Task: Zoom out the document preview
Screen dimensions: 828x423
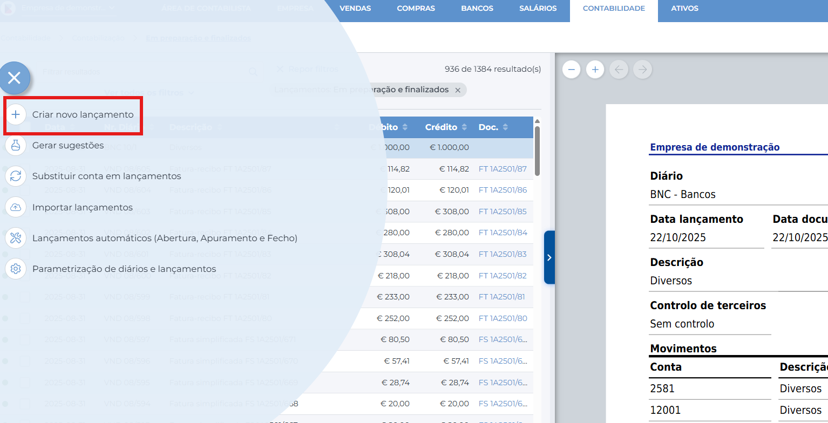Action: click(571, 69)
